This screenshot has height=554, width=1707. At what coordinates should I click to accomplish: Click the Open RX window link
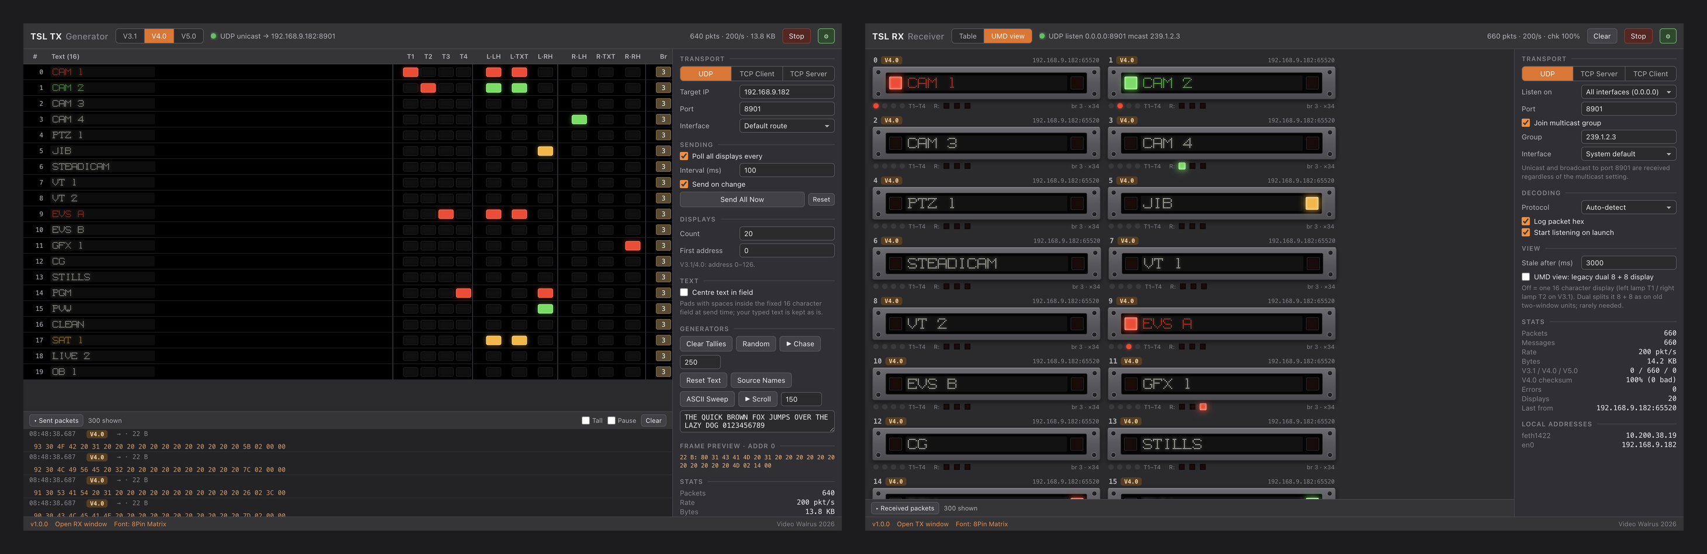point(81,524)
